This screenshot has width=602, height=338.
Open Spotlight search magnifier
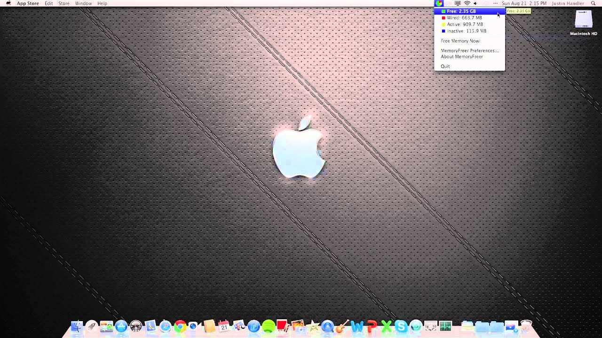[593, 3]
